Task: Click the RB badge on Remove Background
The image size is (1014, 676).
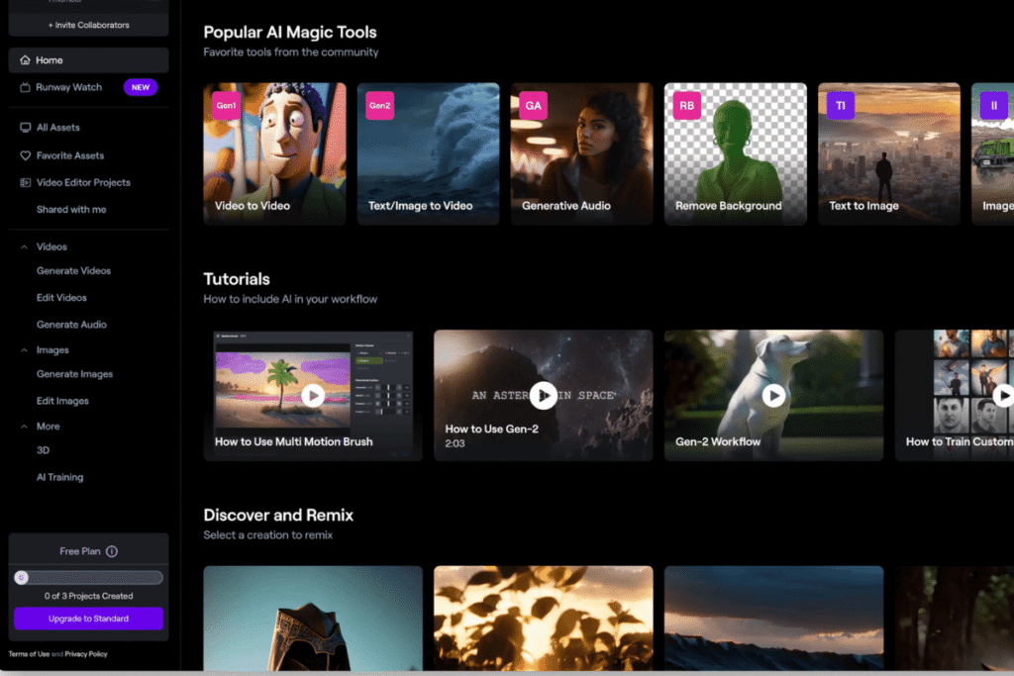Action: click(687, 105)
